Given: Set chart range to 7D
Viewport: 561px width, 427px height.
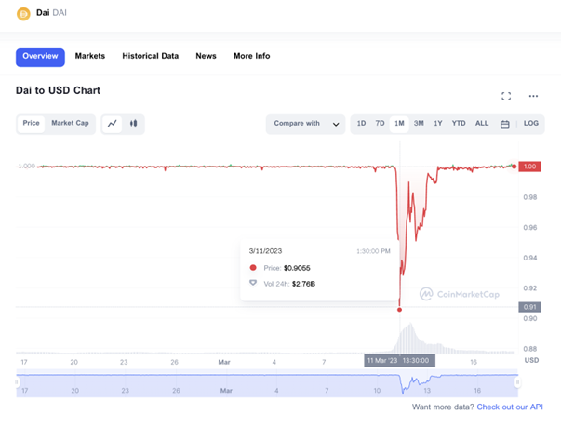Looking at the screenshot, I should [380, 124].
